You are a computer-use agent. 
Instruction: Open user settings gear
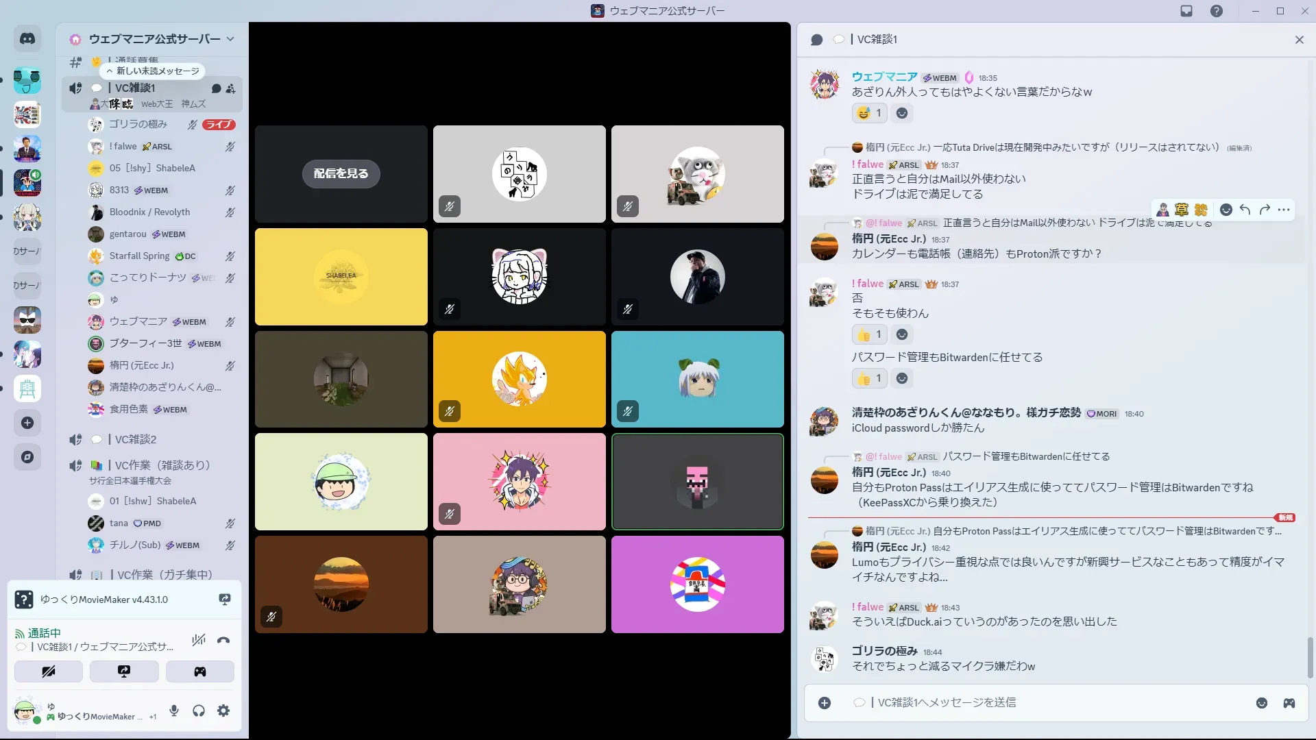coord(223,711)
